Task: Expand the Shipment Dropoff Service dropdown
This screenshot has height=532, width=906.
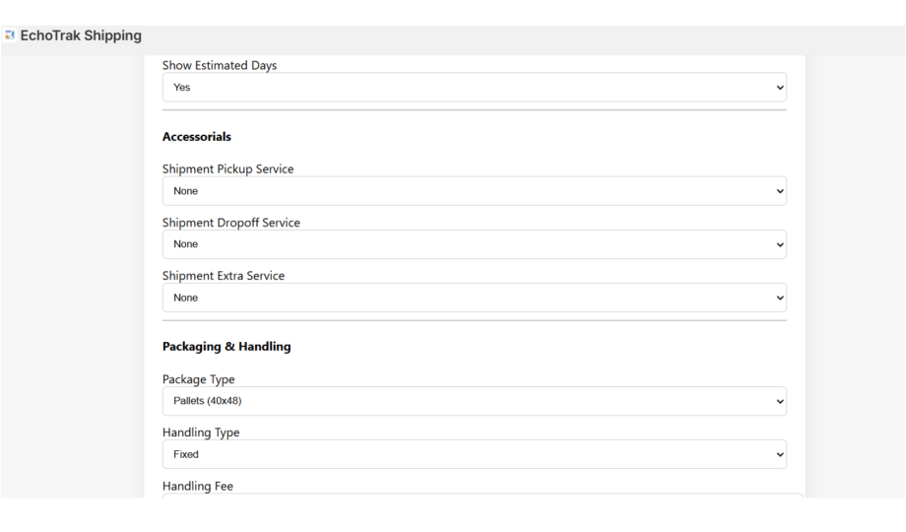Action: [474, 244]
